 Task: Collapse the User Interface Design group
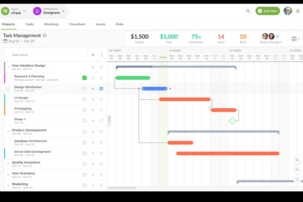pos(8,67)
